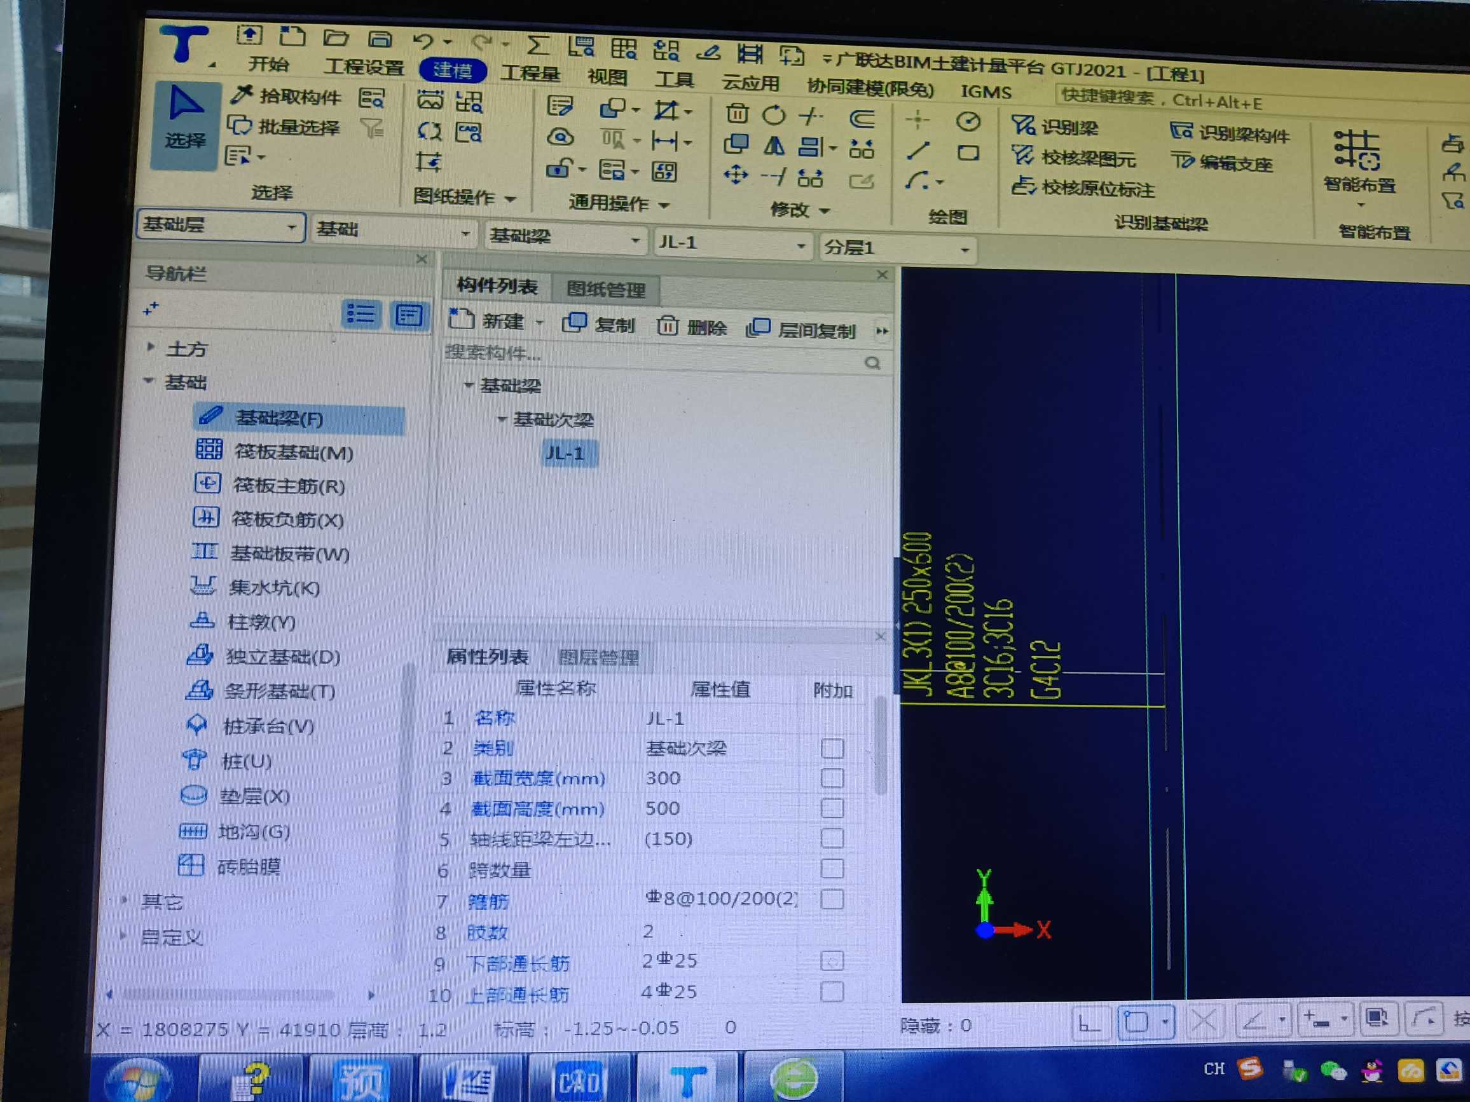Expand the 土方 tree node
The width and height of the screenshot is (1470, 1102).
click(x=151, y=346)
